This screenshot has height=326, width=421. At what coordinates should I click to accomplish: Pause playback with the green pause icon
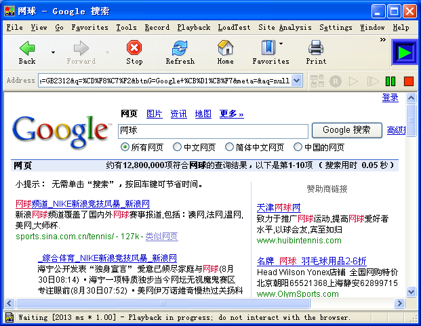(390, 81)
